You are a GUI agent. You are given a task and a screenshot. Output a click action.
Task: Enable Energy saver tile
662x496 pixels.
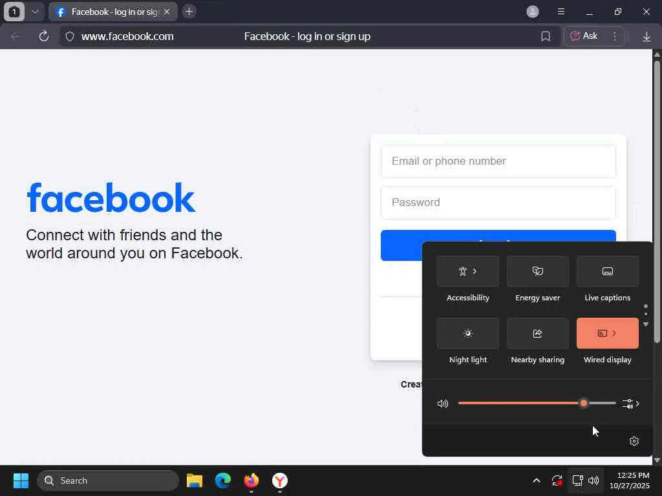pyautogui.click(x=537, y=271)
